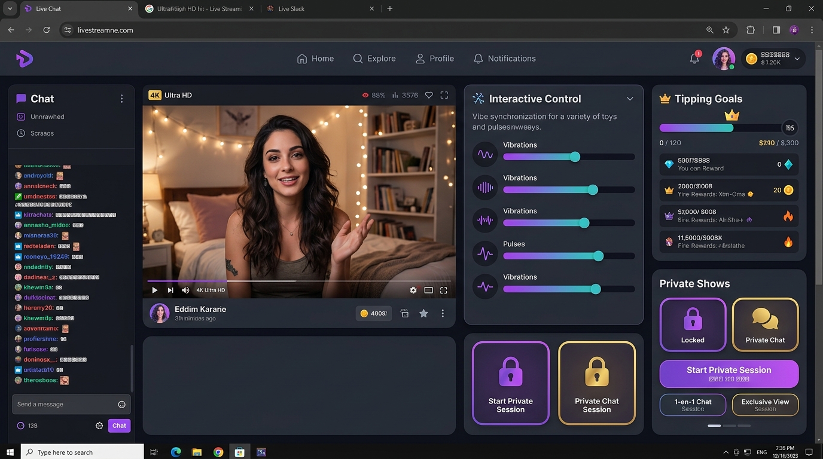Open Explore in the navigation bar

(374, 59)
